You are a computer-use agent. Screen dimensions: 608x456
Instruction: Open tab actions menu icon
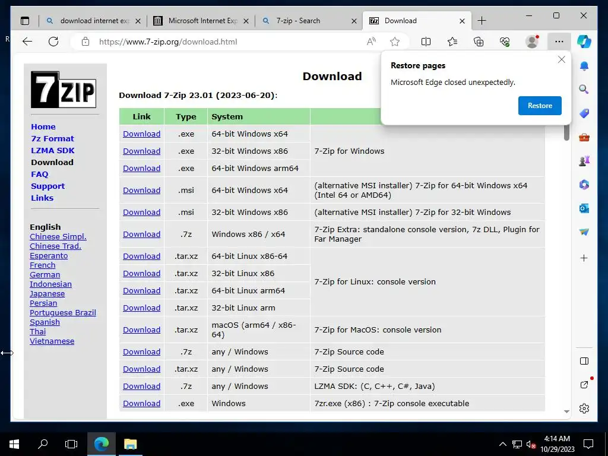pyautogui.click(x=25, y=21)
